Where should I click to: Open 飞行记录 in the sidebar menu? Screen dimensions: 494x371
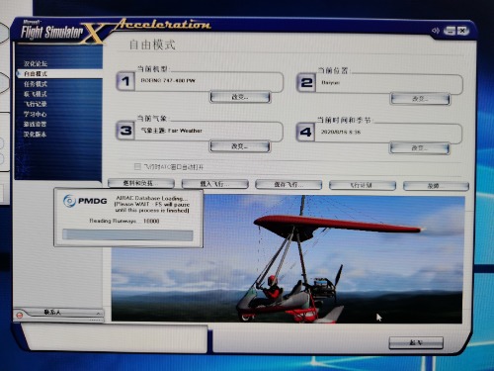pos(36,104)
